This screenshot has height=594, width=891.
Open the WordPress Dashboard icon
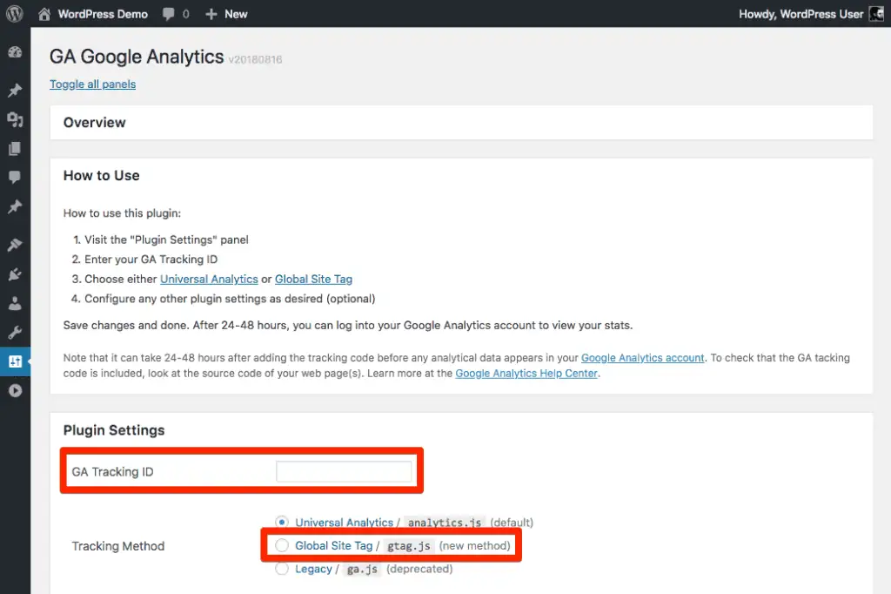(14, 52)
